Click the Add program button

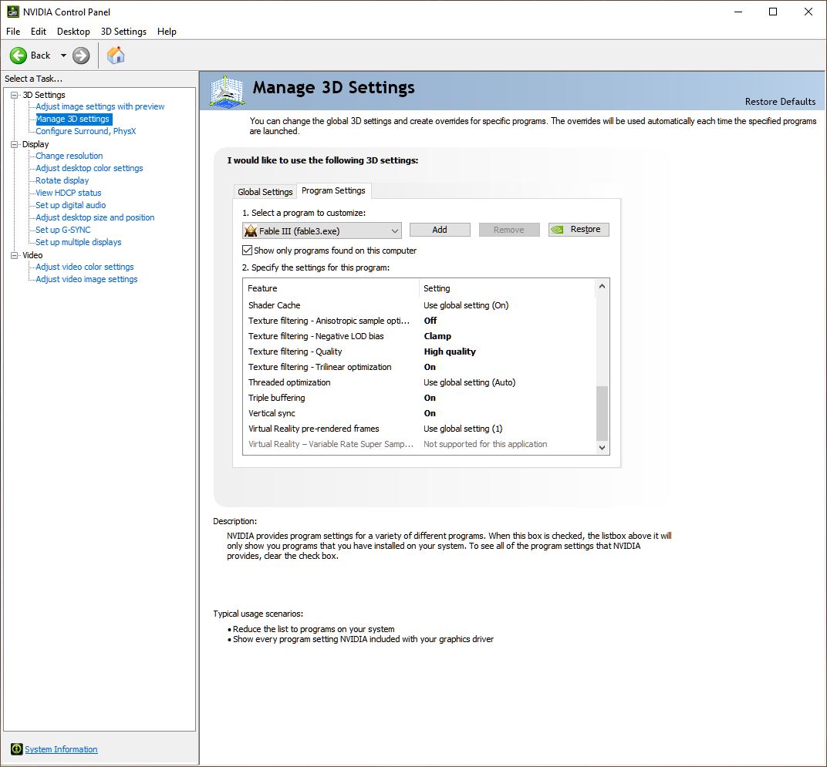click(440, 230)
